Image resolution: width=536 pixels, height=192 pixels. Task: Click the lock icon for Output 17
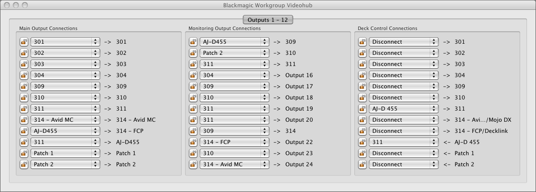pyautogui.click(x=193, y=87)
